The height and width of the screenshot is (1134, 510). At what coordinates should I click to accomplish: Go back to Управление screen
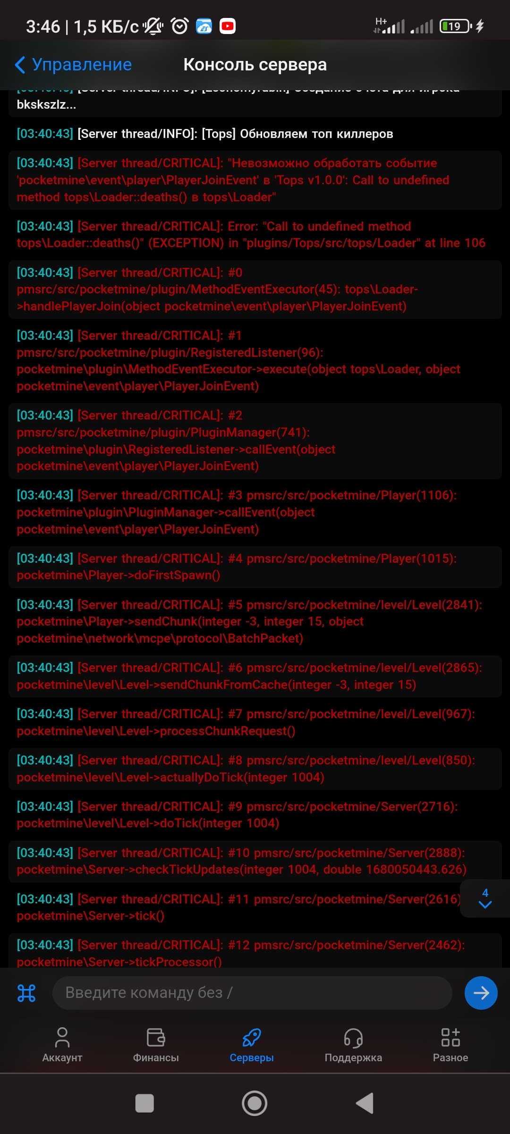73,65
